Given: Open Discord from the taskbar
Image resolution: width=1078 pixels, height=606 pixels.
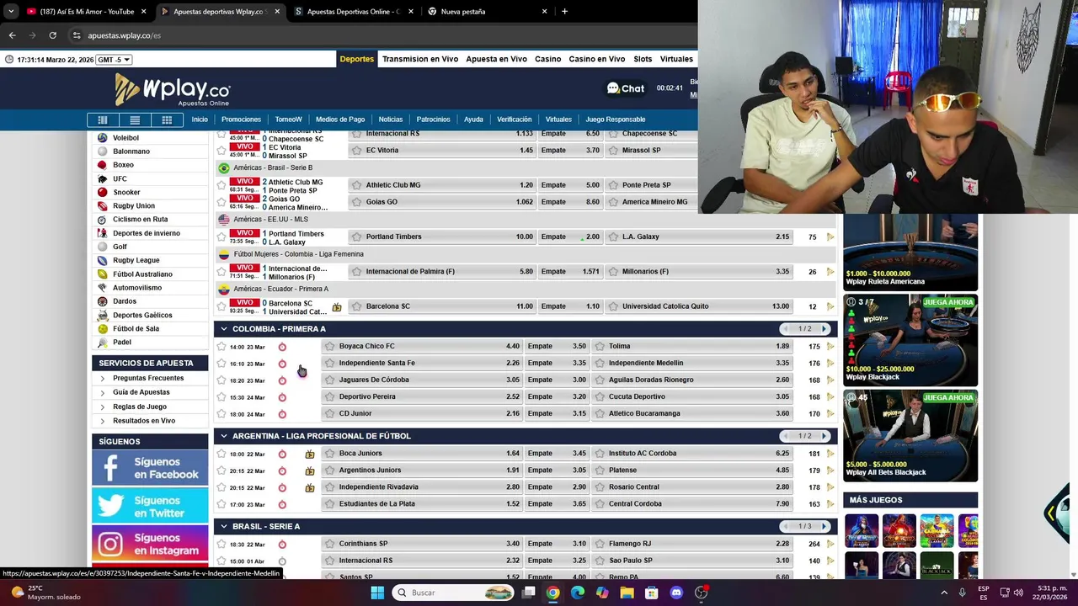Looking at the screenshot, I should click(676, 593).
